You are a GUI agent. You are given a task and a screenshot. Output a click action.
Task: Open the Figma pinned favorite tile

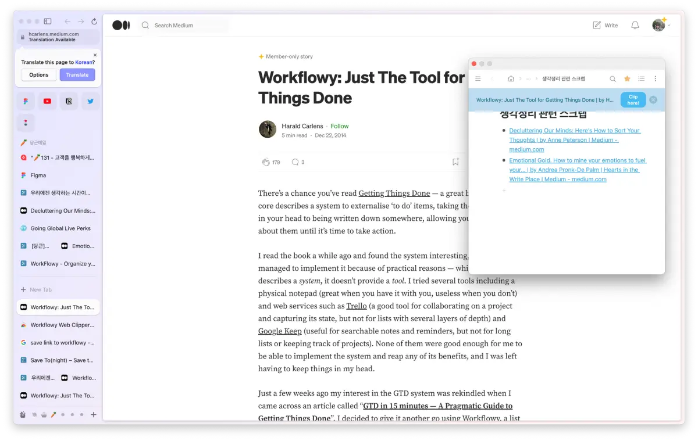(26, 101)
